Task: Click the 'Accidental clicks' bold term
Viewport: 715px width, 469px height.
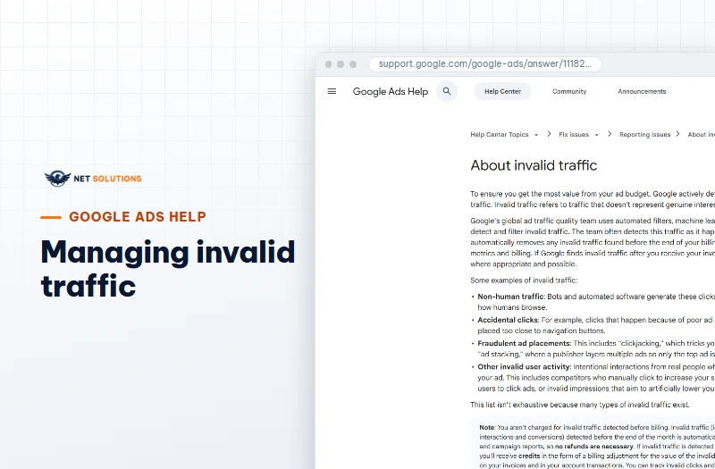Action: (x=508, y=320)
